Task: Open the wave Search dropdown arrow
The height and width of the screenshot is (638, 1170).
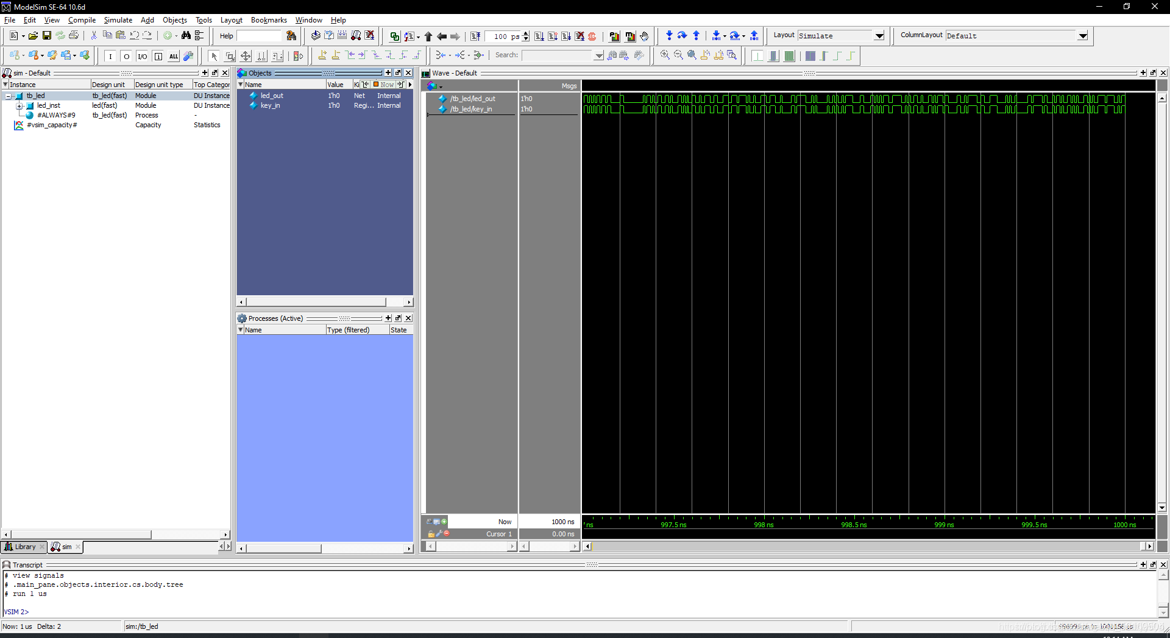Action: pyautogui.click(x=599, y=55)
